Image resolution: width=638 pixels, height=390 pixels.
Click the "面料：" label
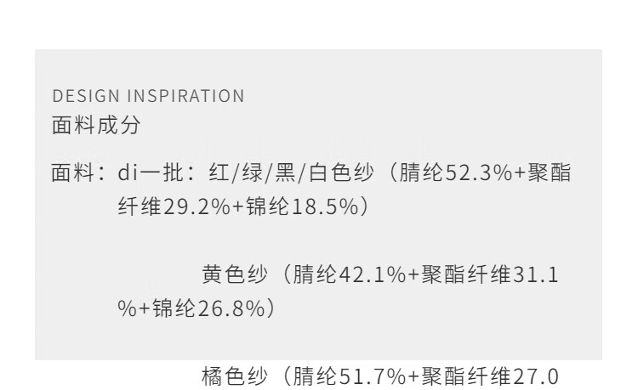[x=78, y=176]
